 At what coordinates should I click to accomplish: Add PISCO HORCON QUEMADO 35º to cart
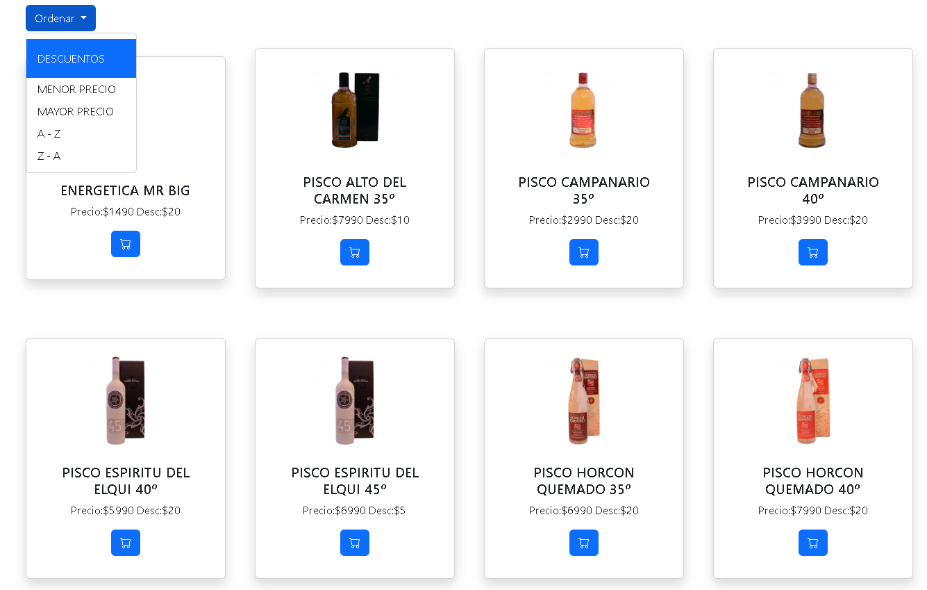(x=583, y=542)
